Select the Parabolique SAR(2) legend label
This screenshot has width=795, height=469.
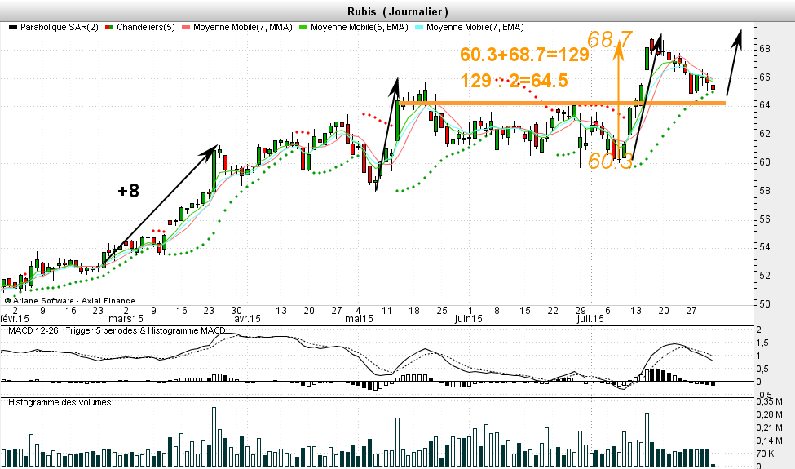(x=60, y=28)
